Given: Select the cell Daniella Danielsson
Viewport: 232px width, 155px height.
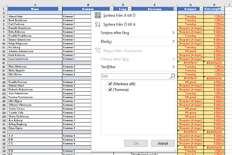Looking at the screenshot, I should coord(35,28).
